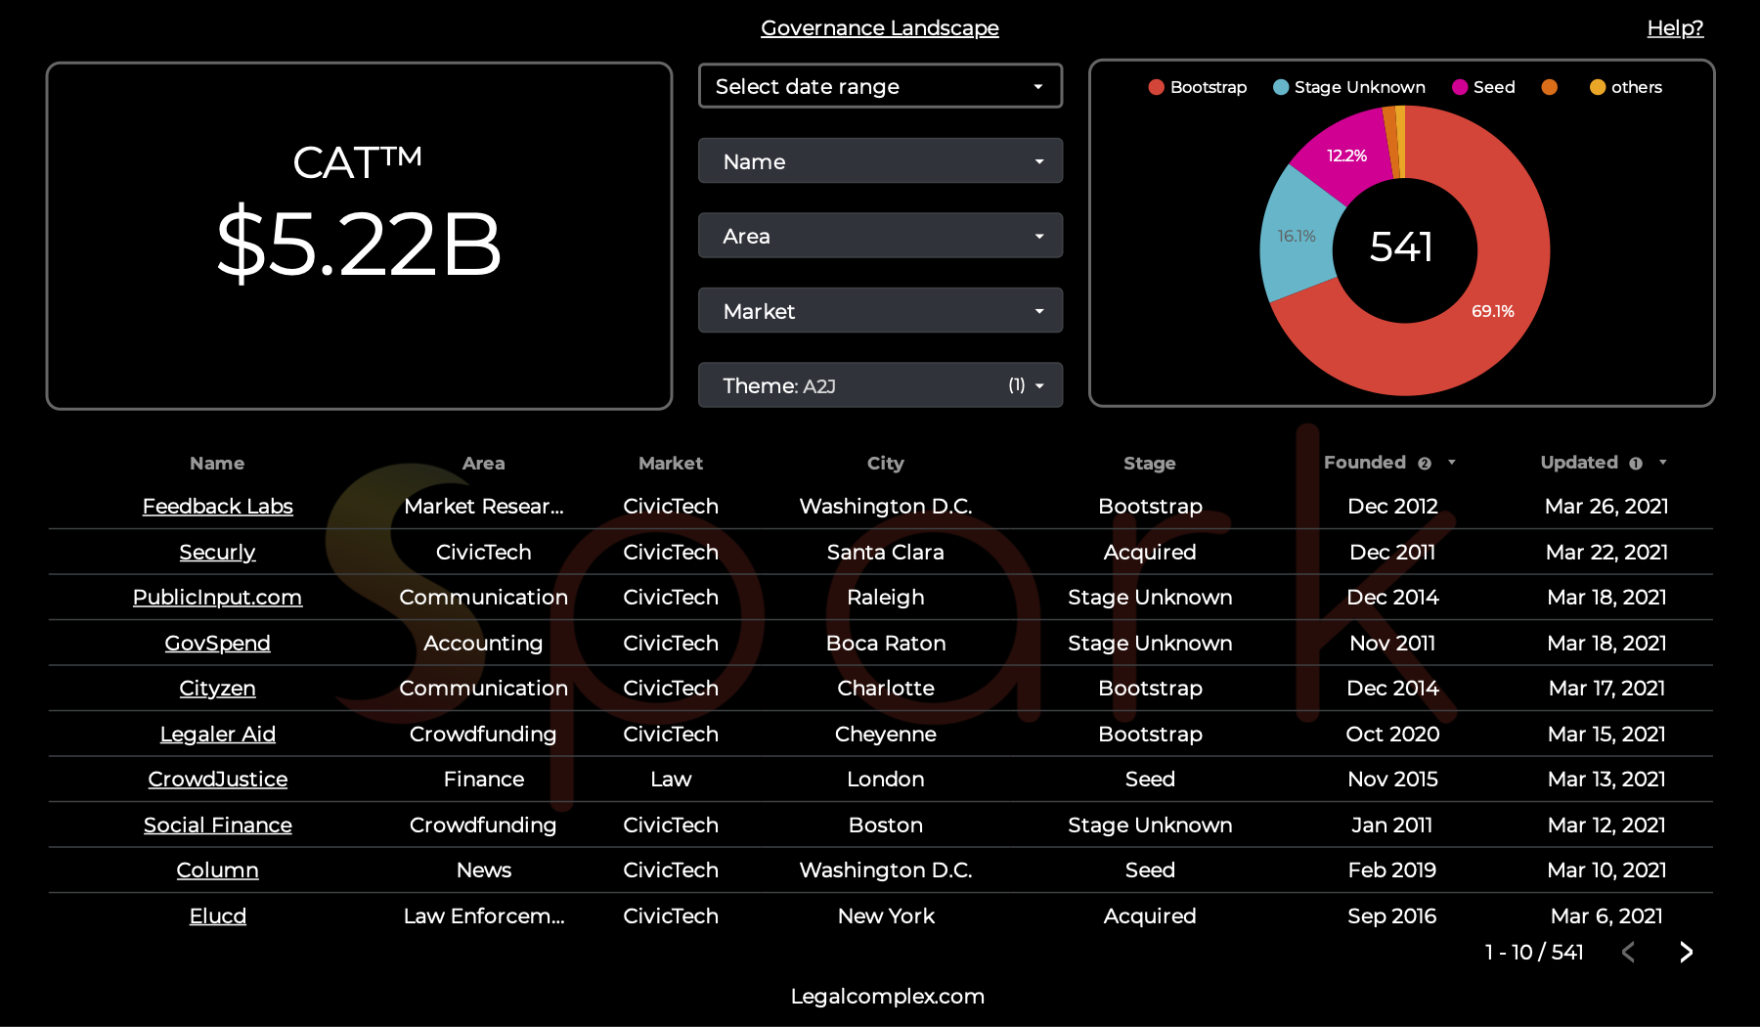This screenshot has height=1027, width=1760.
Task: Open the Theme: A2J filter dropdown
Action: click(880, 385)
